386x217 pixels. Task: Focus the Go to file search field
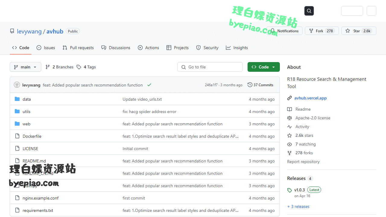pos(210,67)
